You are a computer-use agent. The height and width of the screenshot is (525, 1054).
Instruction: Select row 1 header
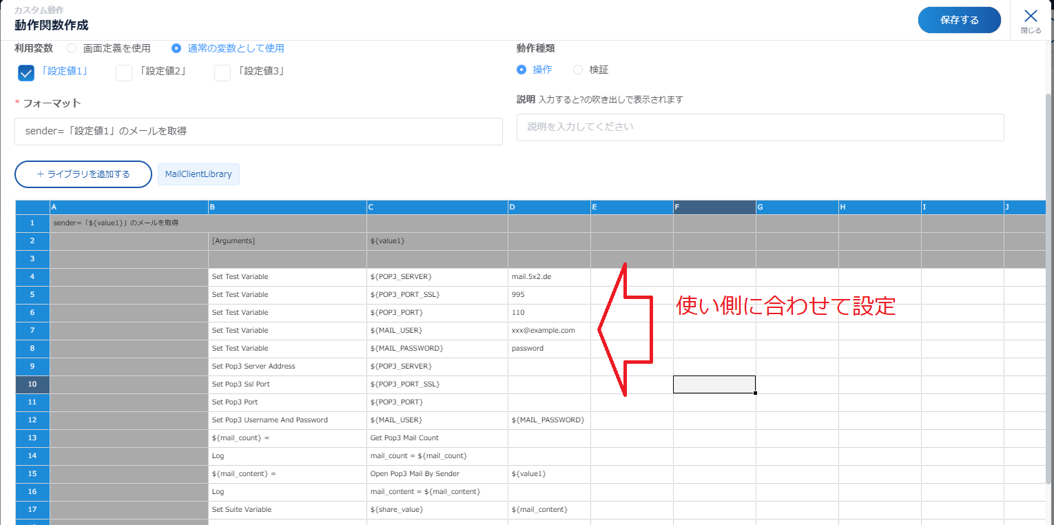32,223
